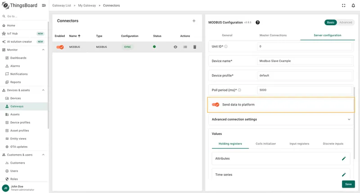Open Alarms page
360x193 pixels.
[x=24, y=66]
